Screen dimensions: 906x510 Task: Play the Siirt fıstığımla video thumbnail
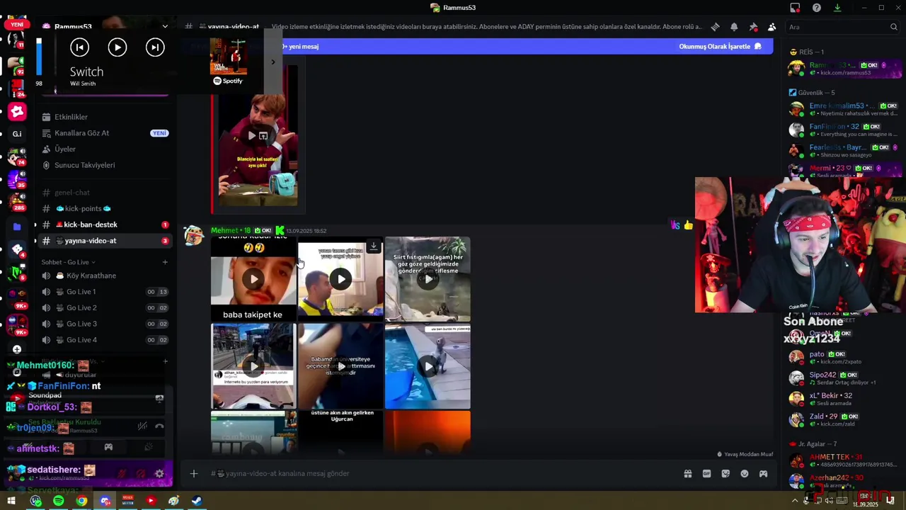tap(428, 279)
